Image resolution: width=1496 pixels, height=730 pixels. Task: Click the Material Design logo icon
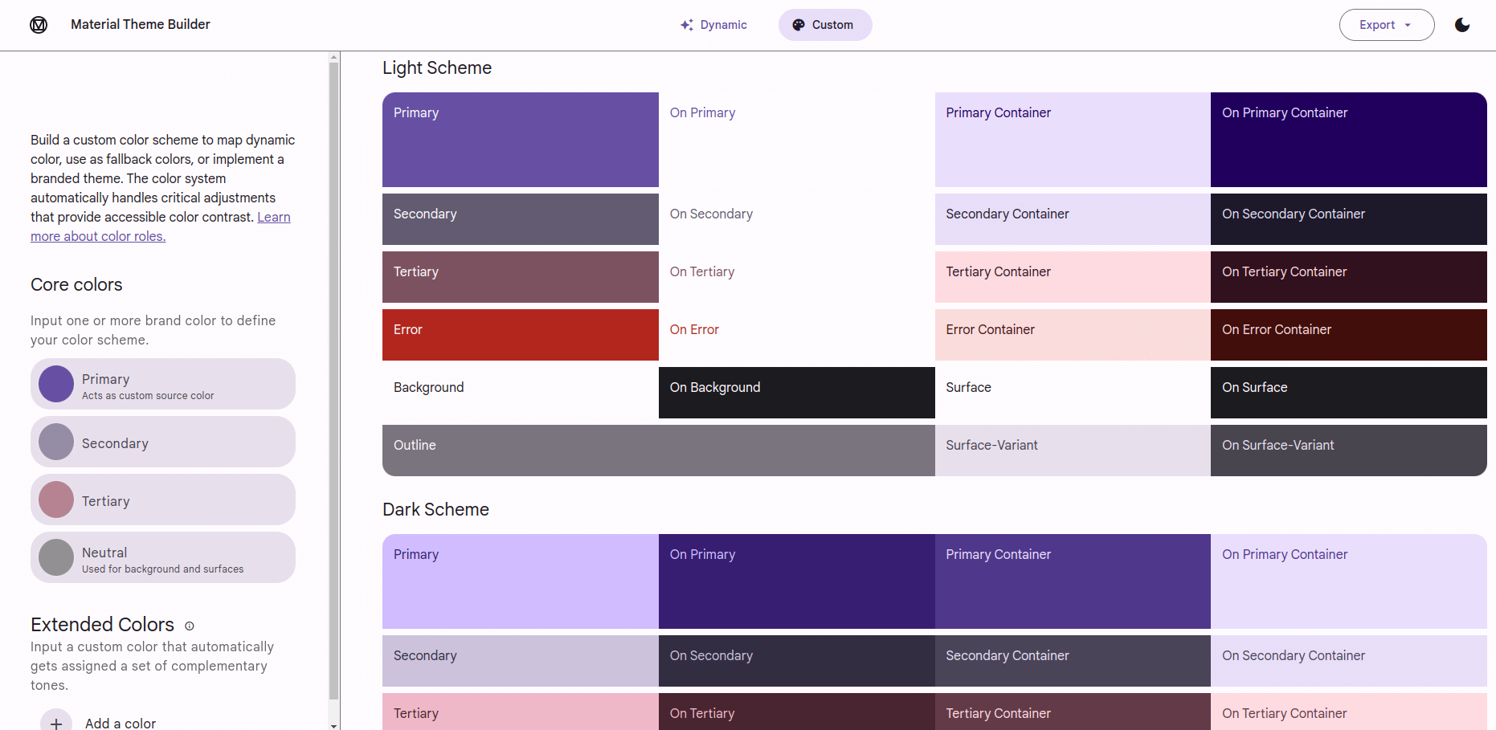pos(39,25)
